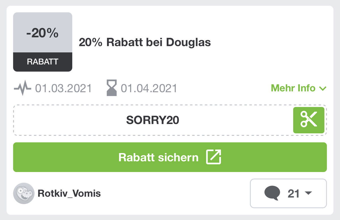Screen dimensions: 340x220
Task: Click inside the dashed coupon code box
Action: (170, 120)
